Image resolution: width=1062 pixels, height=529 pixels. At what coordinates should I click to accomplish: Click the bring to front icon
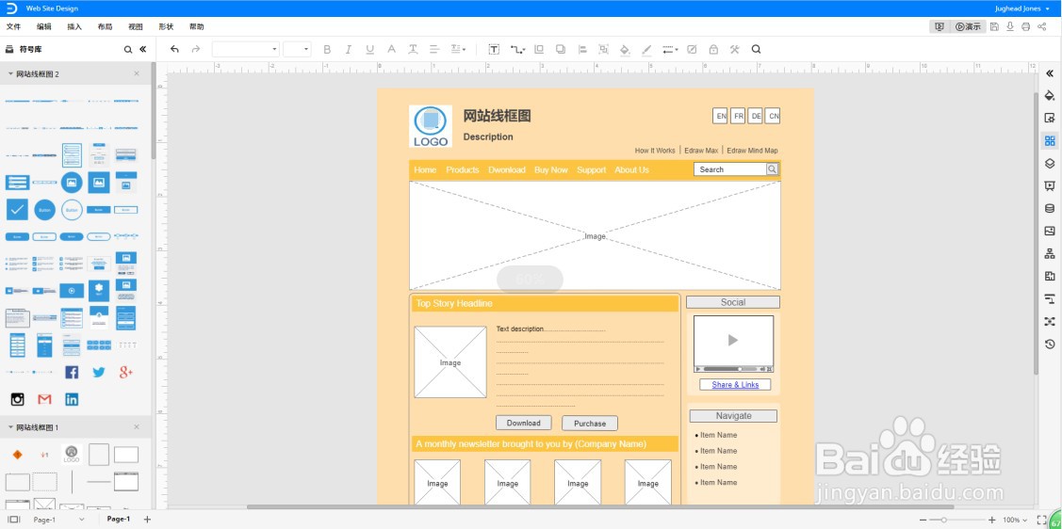[x=539, y=49]
